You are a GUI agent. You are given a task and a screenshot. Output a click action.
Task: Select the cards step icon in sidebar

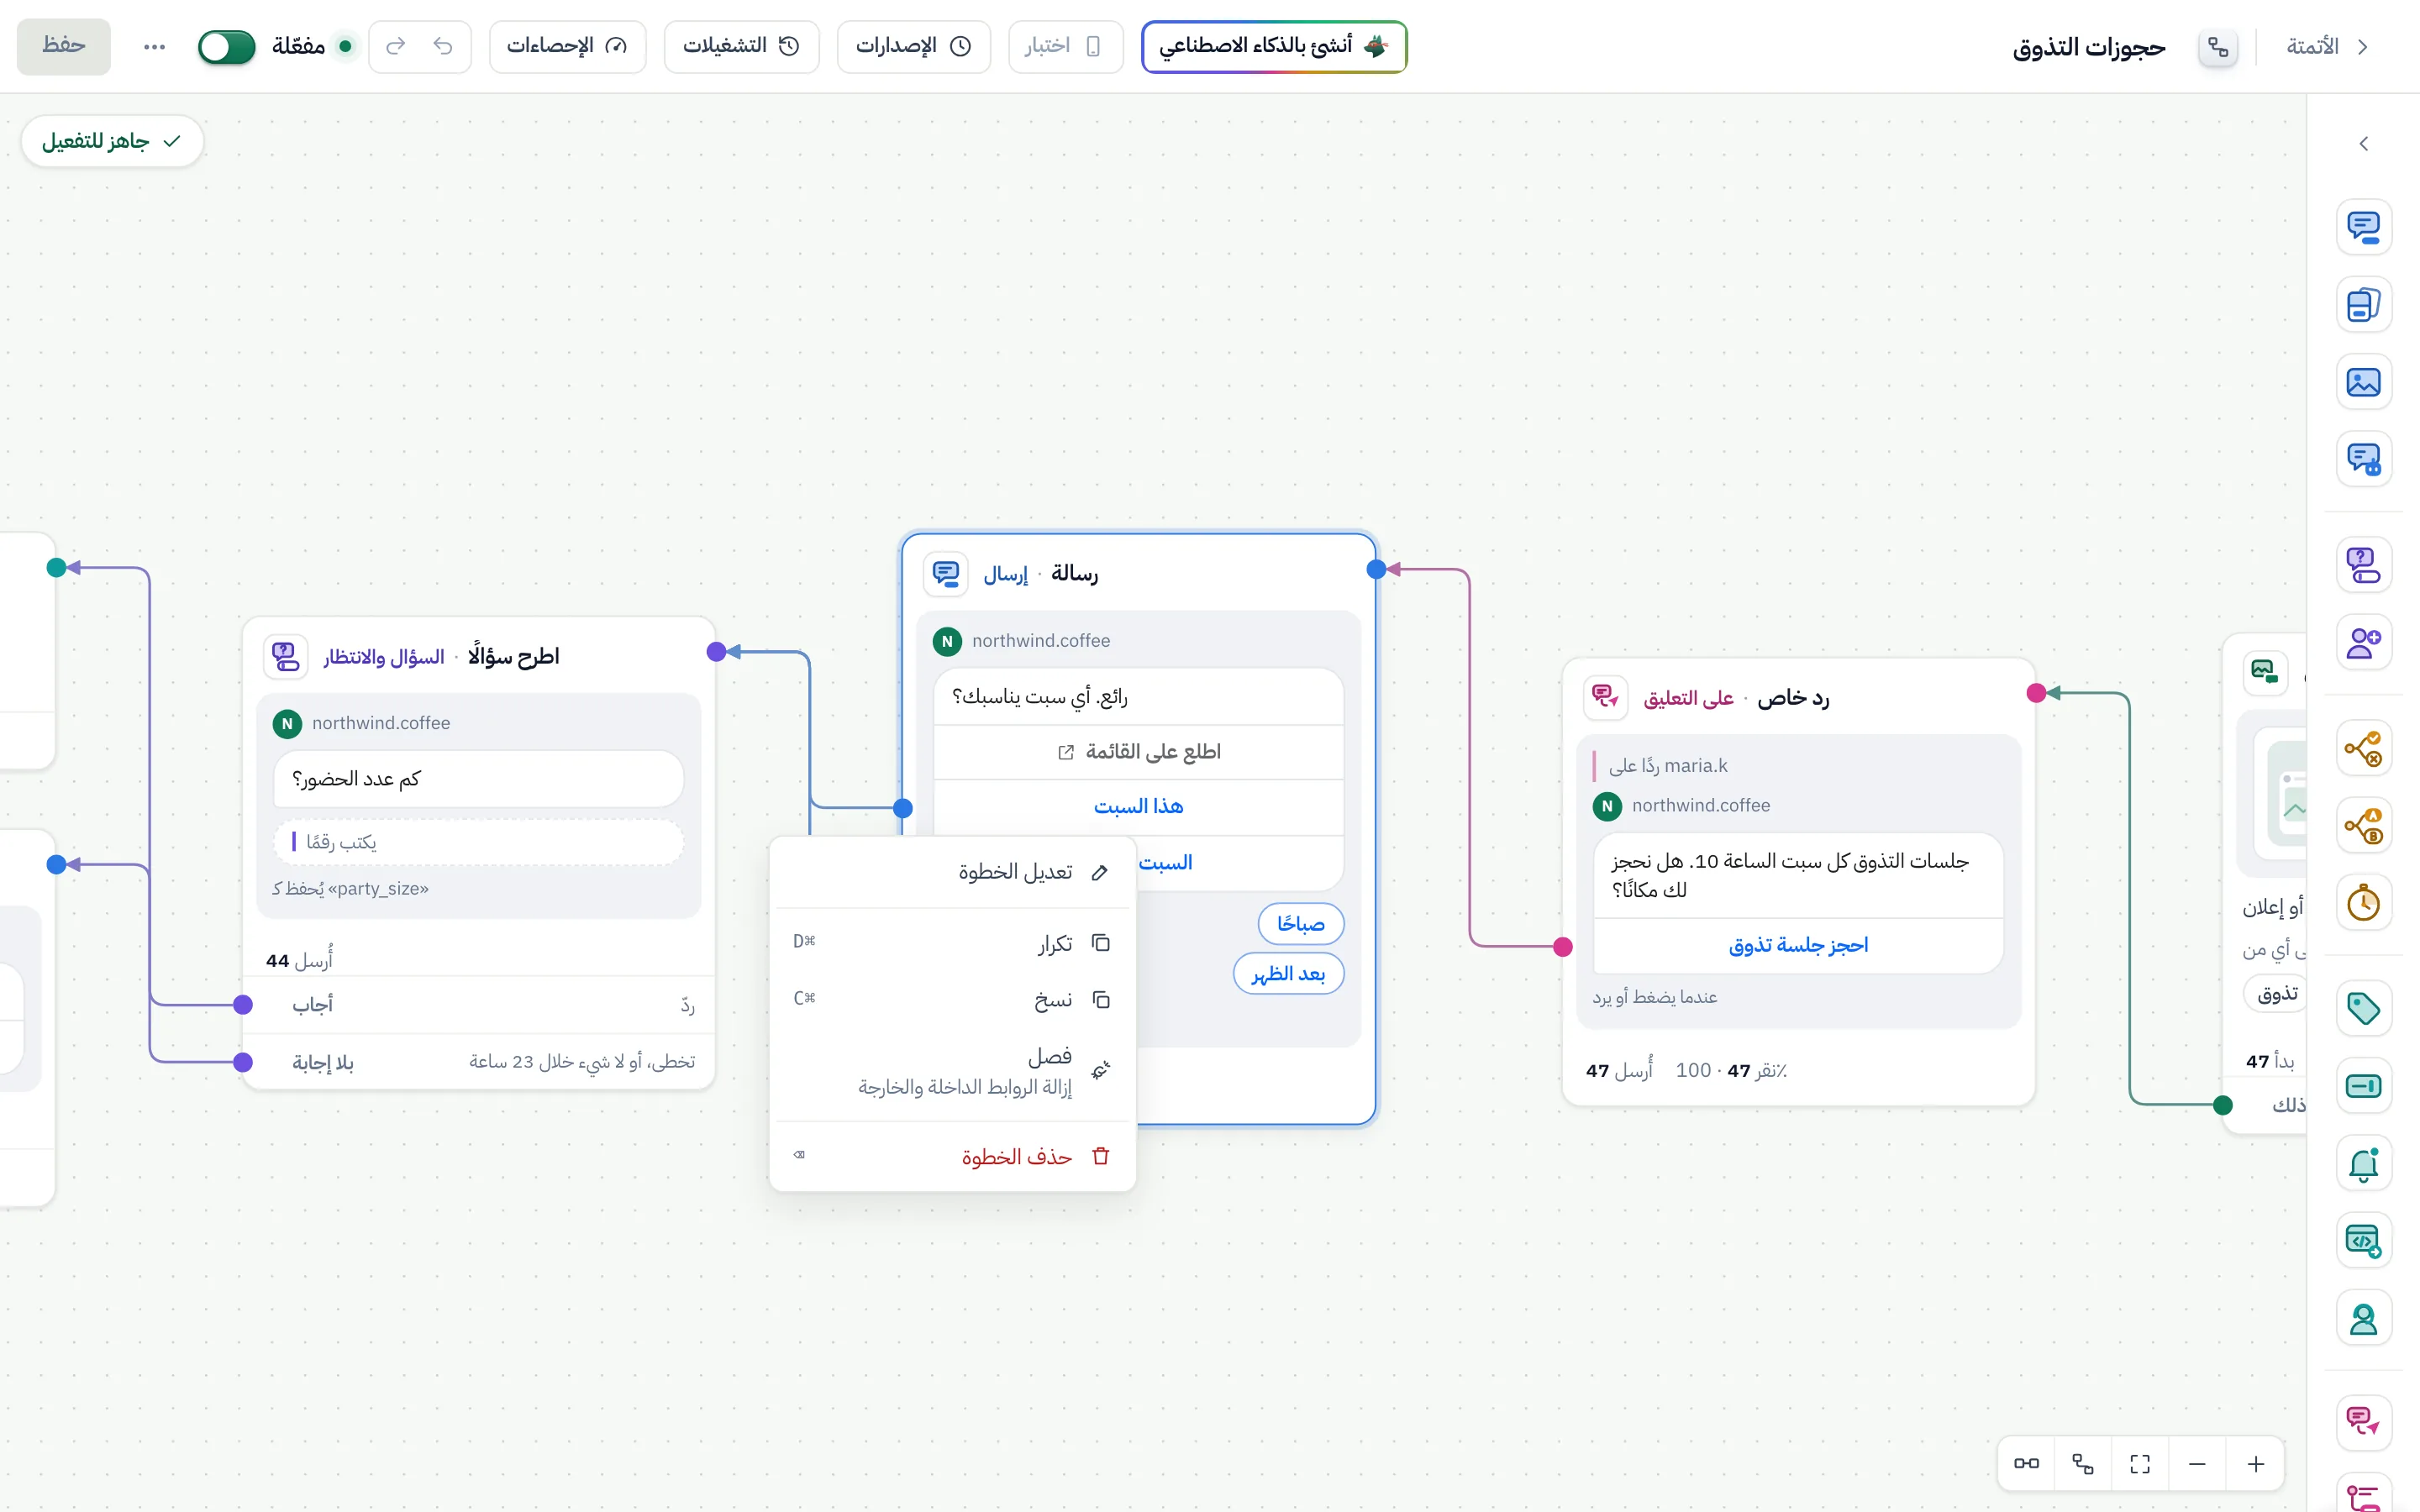click(x=2363, y=304)
